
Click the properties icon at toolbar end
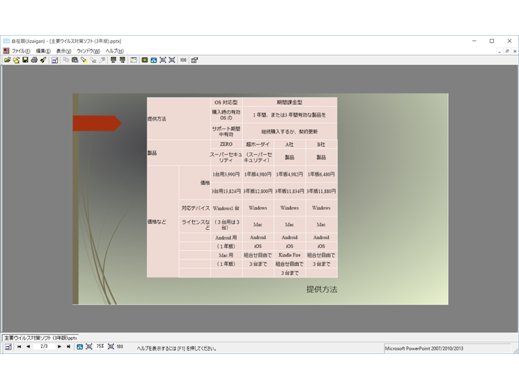(x=195, y=60)
